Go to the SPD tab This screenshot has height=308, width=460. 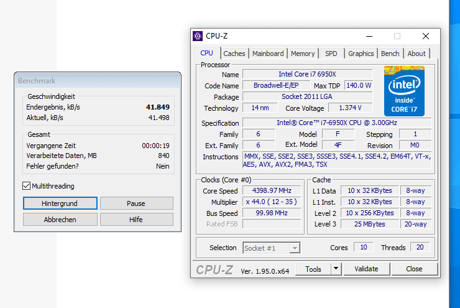pos(331,54)
